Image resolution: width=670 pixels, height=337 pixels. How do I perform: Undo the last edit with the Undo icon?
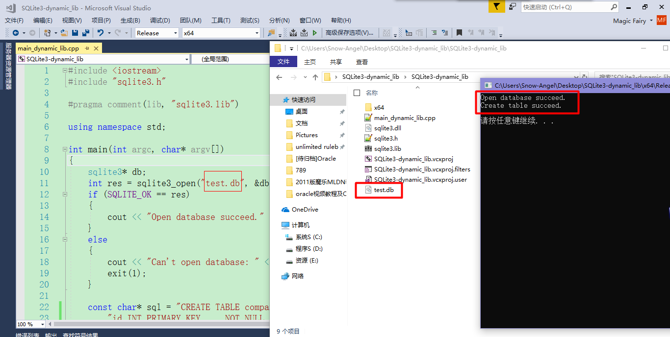(101, 33)
